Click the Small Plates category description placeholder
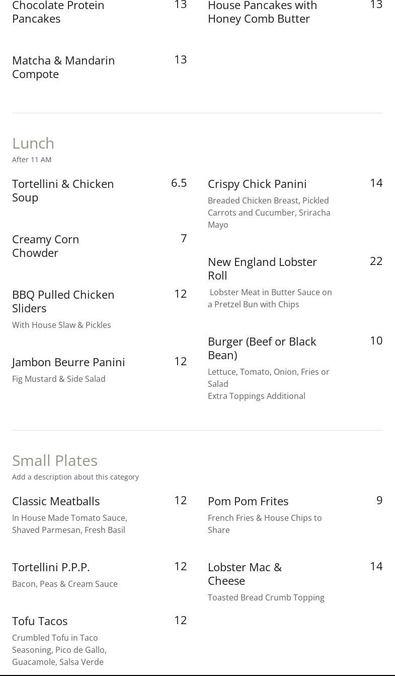Viewport: 395px width, 676px height. pos(75,477)
